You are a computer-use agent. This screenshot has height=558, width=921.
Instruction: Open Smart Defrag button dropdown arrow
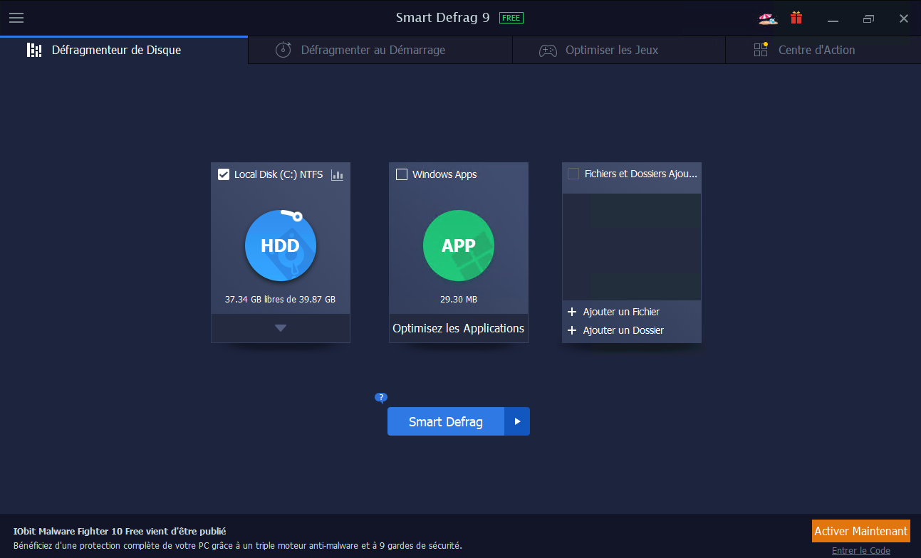(517, 421)
